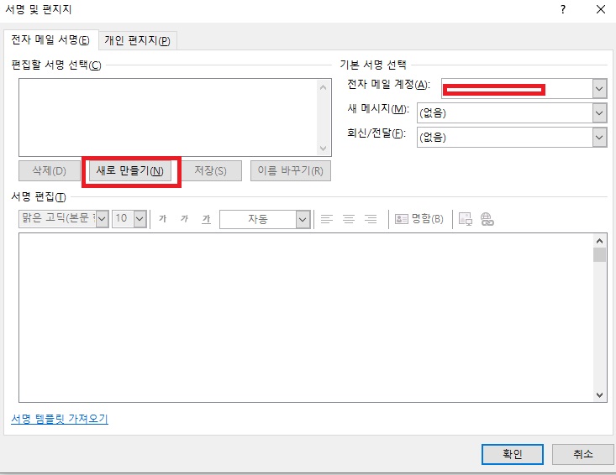Open font name dropdown 맑은 고딕
The image size is (616, 475).
[x=103, y=219]
